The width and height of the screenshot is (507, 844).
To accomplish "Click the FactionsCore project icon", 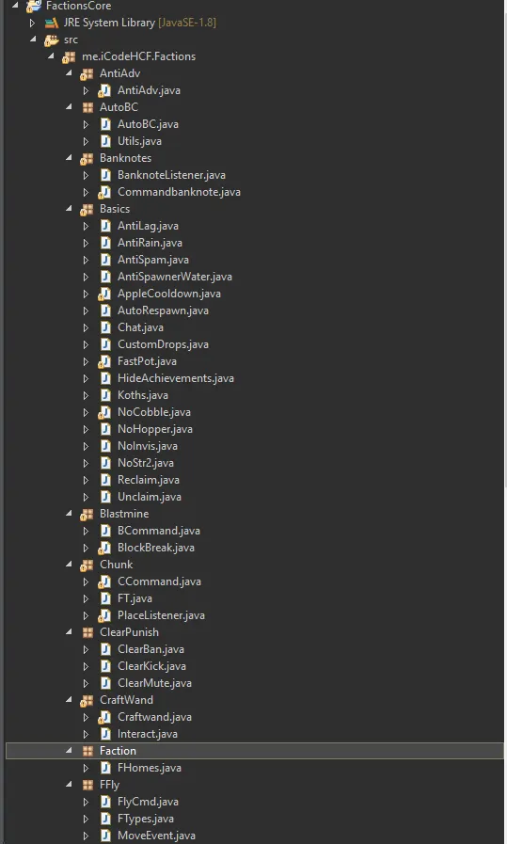I will pos(34,6).
